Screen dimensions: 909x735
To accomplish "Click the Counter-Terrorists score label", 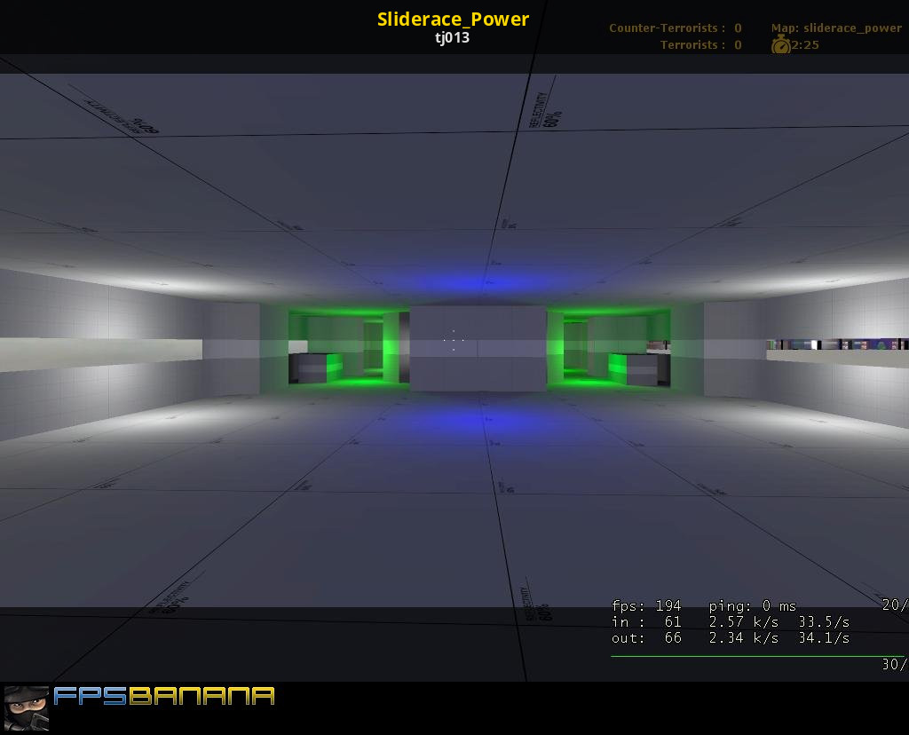I will [x=675, y=28].
